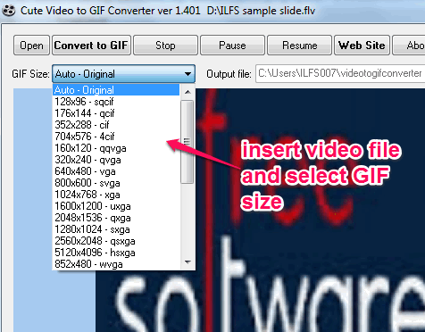Click the Resume button

[300, 46]
